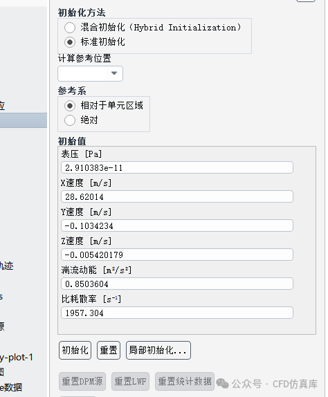This screenshot has width=328, height=397.
Task: Click the Z速度 value field
Action: point(176,255)
